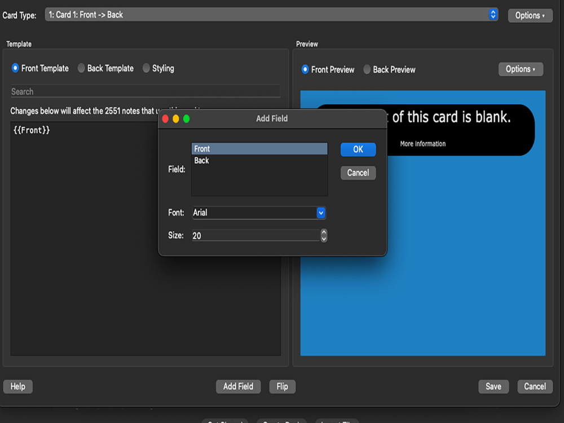Open the Options menu in the Preview panel
Viewport: 564px width, 423px height.
pyautogui.click(x=520, y=69)
